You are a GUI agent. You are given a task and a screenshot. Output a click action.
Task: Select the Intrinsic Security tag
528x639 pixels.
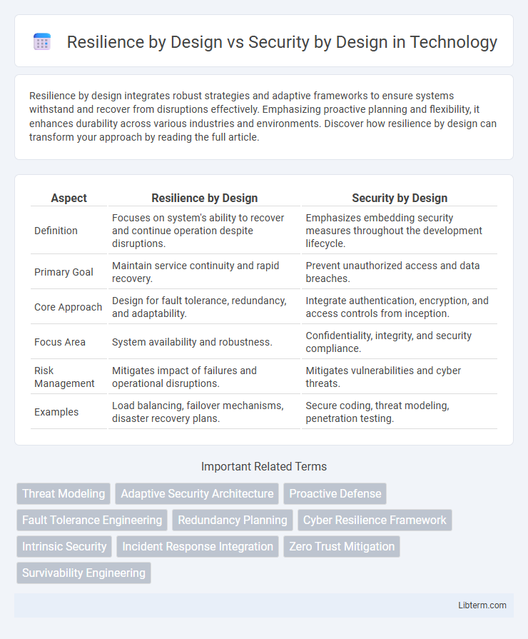point(64,546)
